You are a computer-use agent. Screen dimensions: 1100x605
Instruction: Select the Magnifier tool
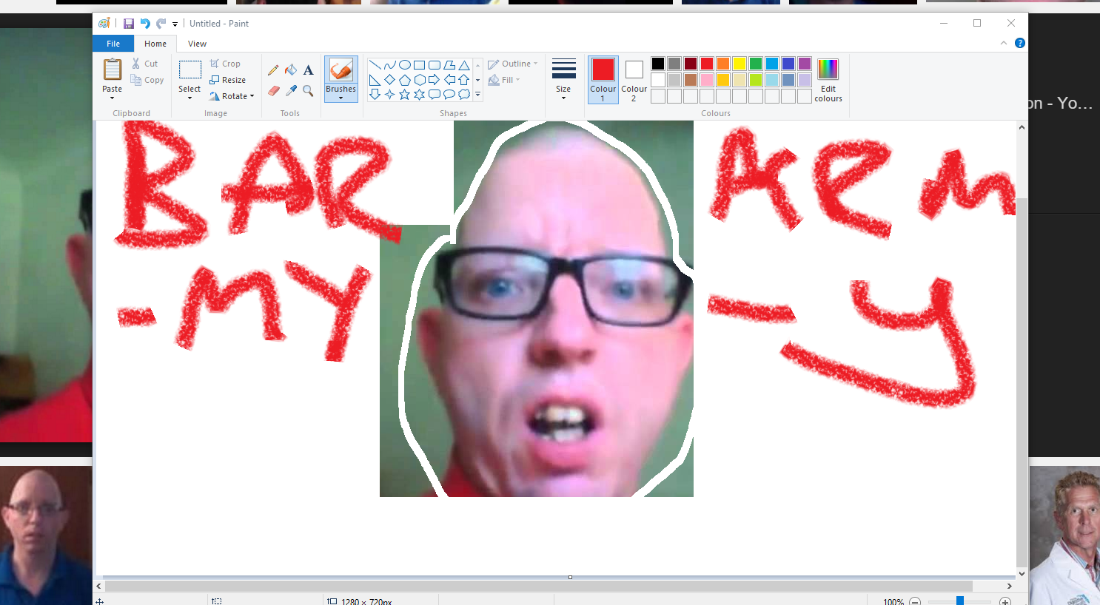[308, 91]
